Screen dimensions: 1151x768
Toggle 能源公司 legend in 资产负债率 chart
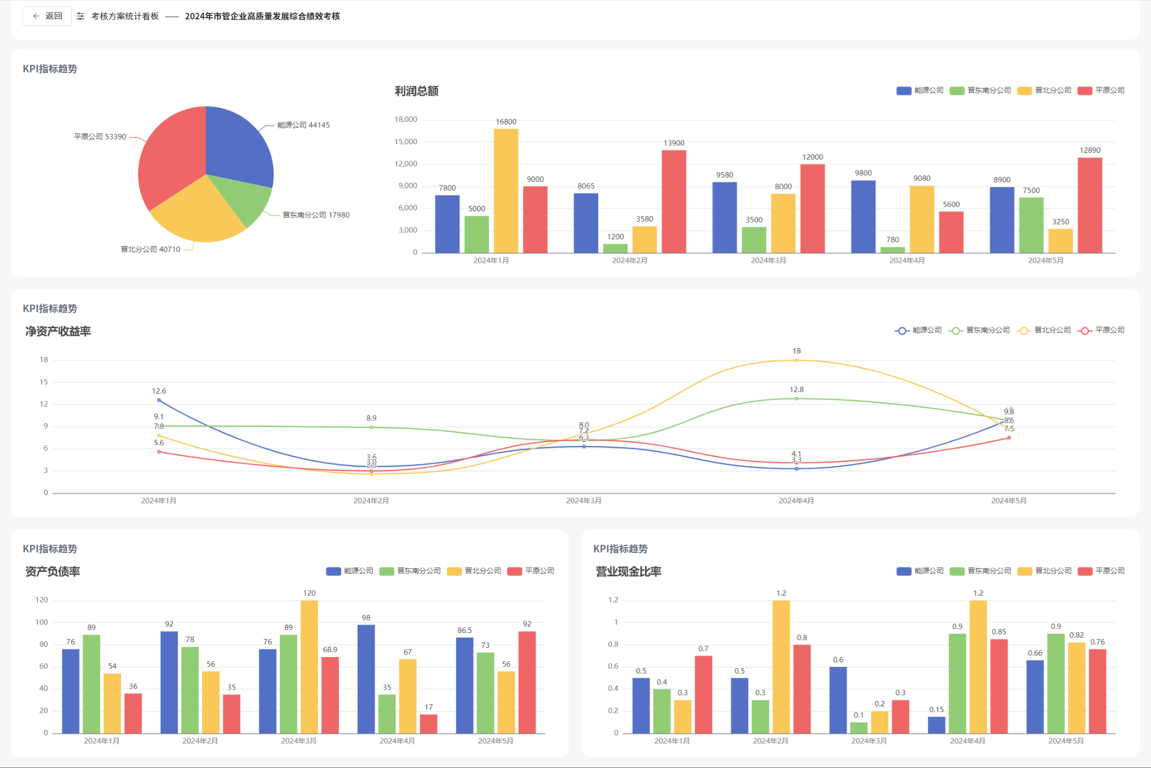[x=350, y=571]
